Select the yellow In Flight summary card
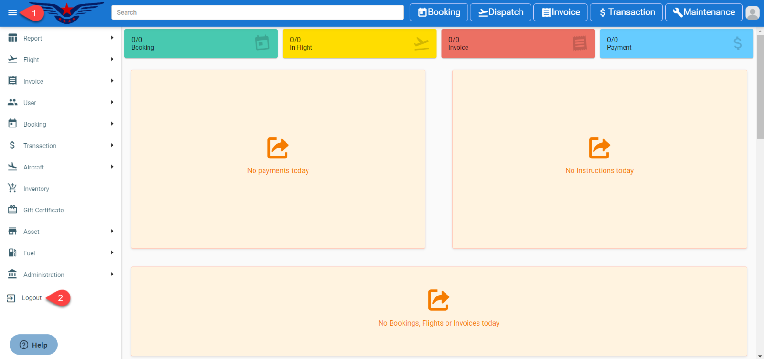 tap(359, 44)
